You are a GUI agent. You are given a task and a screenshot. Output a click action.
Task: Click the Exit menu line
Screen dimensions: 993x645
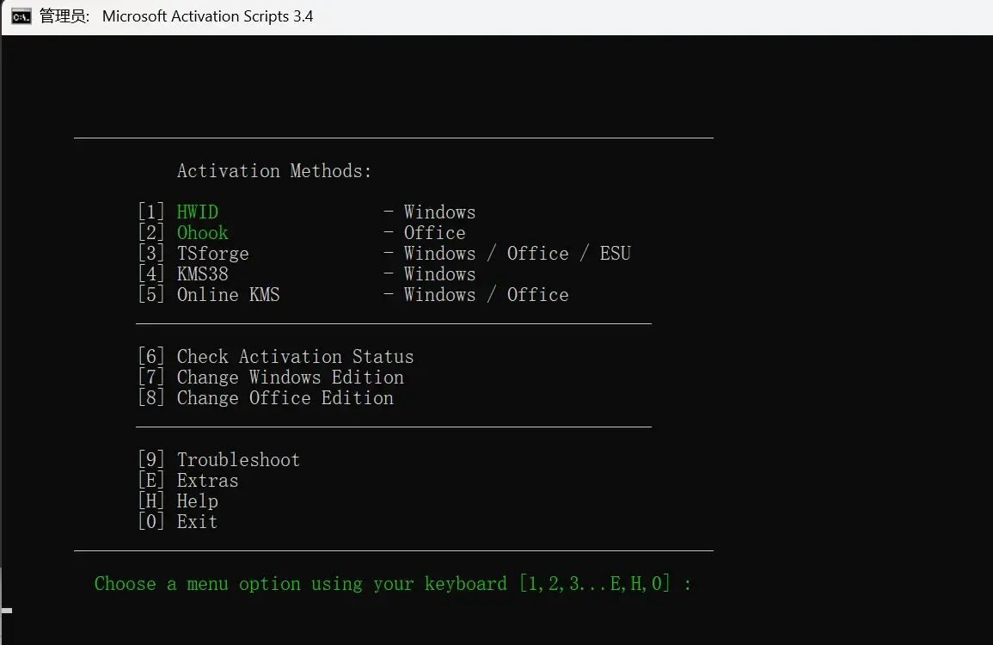197,522
